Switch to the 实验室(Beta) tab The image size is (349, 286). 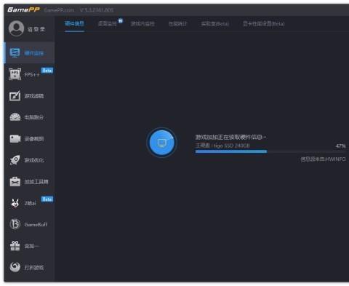click(215, 24)
